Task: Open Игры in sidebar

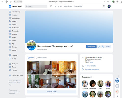Action: [12, 44]
